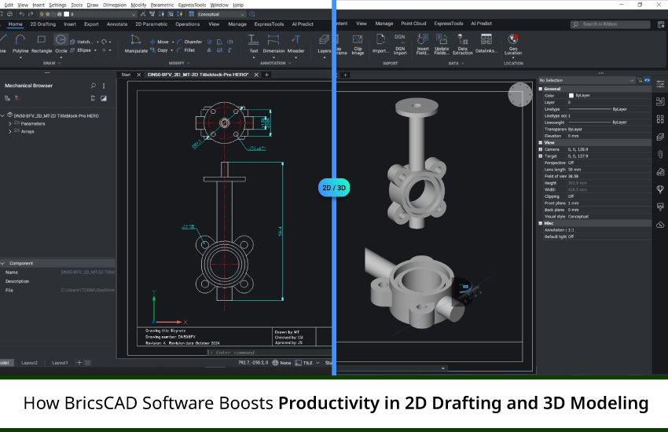Toggle Clipping Off value in Properties
This screenshot has width=668, height=432.
coord(571,196)
